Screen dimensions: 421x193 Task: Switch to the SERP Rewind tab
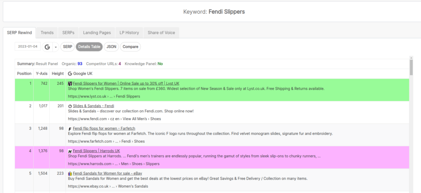(x=19, y=33)
